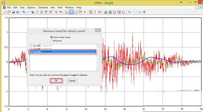Click the Paste clipboard icon in toolbar
Image resolution: width=203 pixels, height=112 pixels.
(x=37, y=12)
